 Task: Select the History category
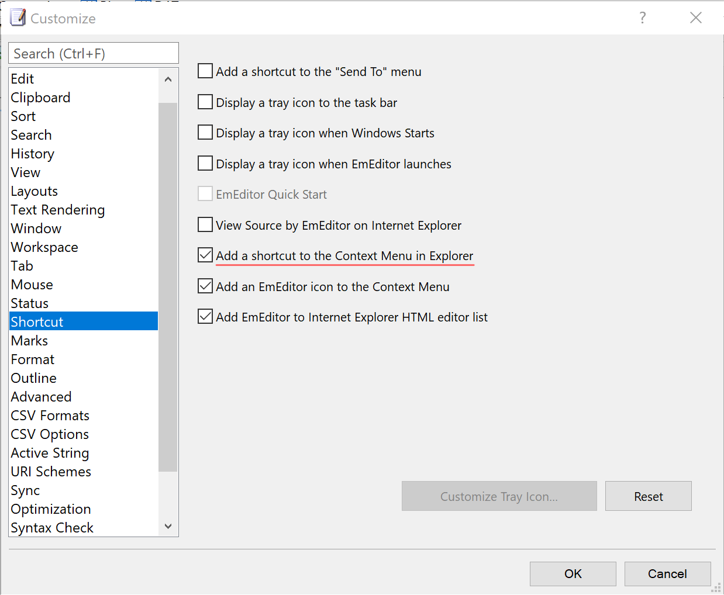tap(84, 154)
